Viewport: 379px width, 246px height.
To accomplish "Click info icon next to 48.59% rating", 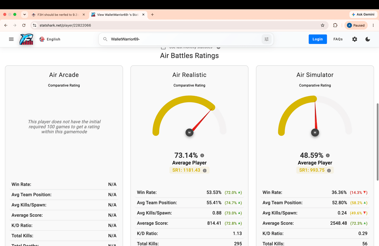I will click(x=327, y=155).
